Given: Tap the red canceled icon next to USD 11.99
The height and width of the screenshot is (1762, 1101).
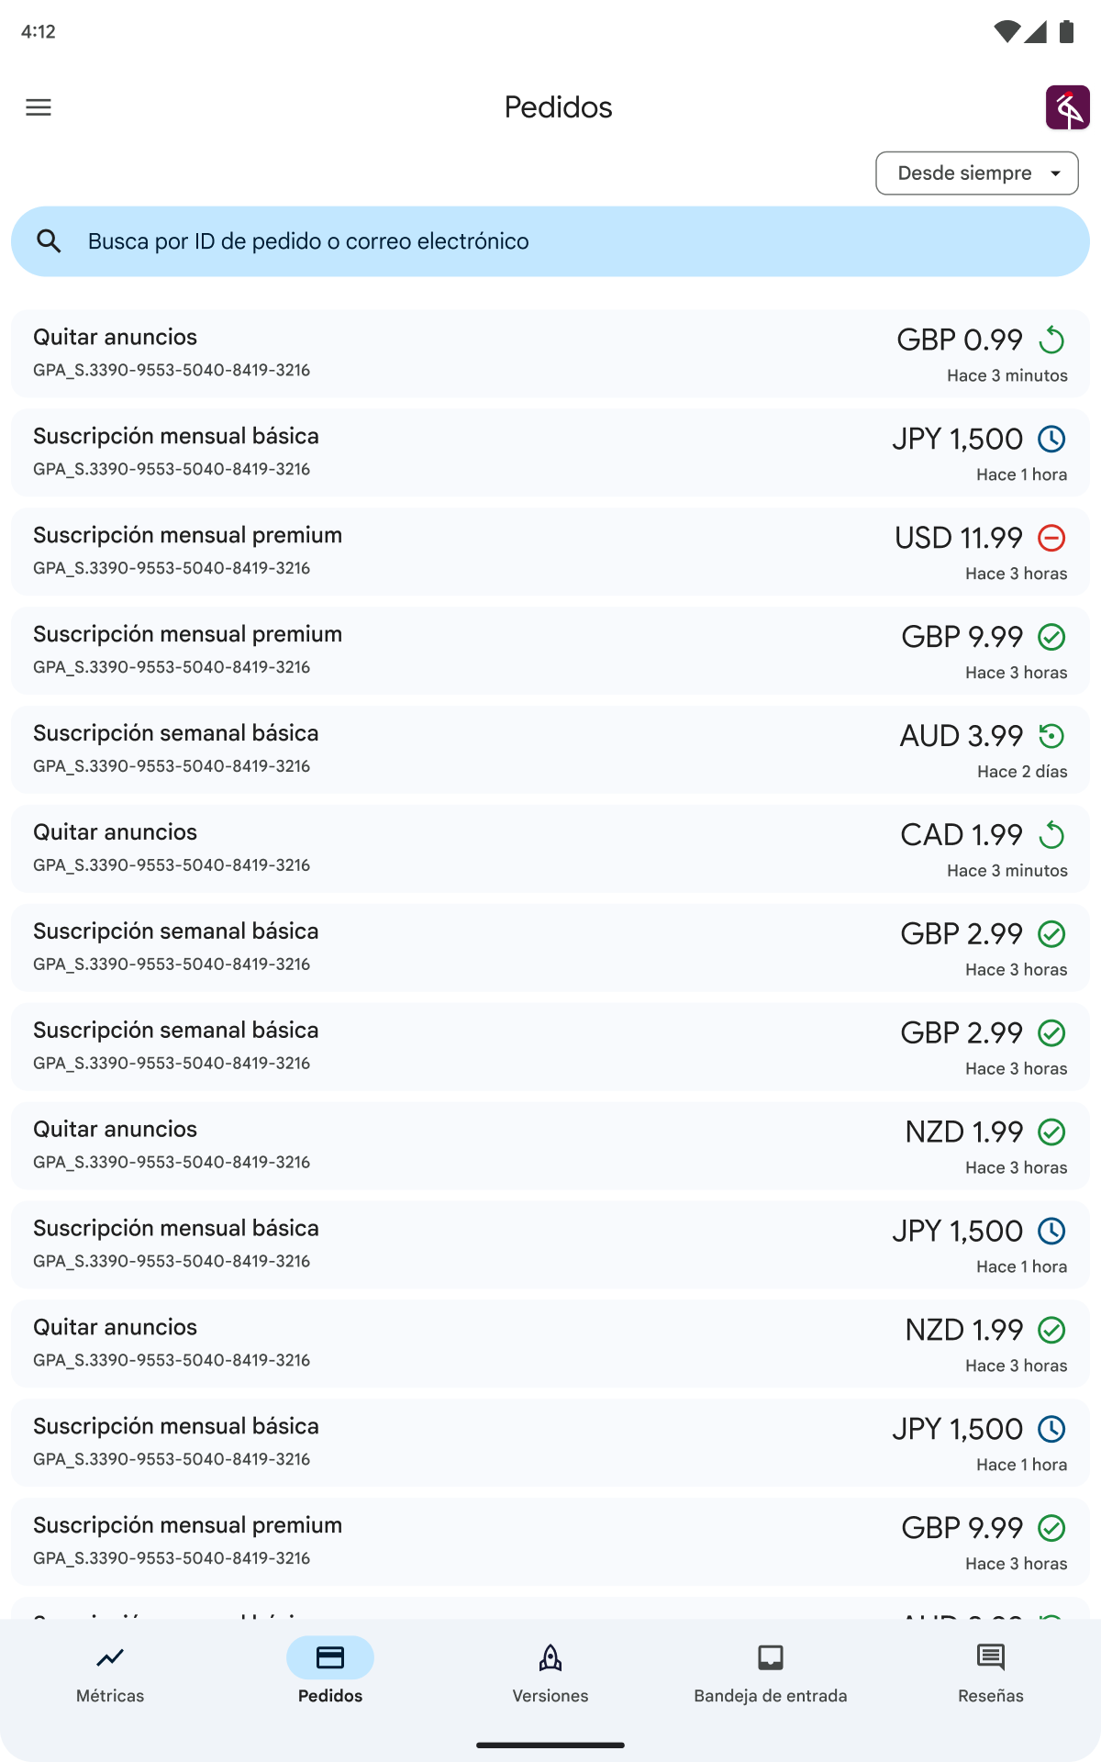Looking at the screenshot, I should (x=1051, y=538).
